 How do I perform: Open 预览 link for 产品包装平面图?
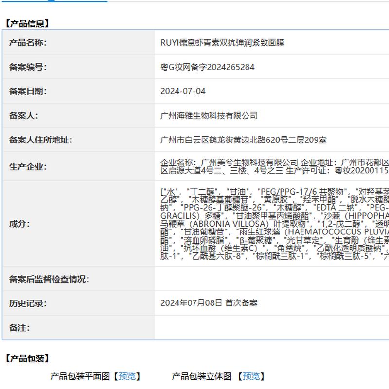coord(127,376)
